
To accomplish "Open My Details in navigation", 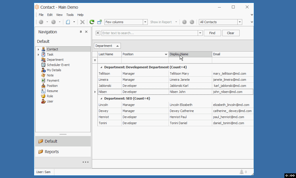I will tap(54, 70).
